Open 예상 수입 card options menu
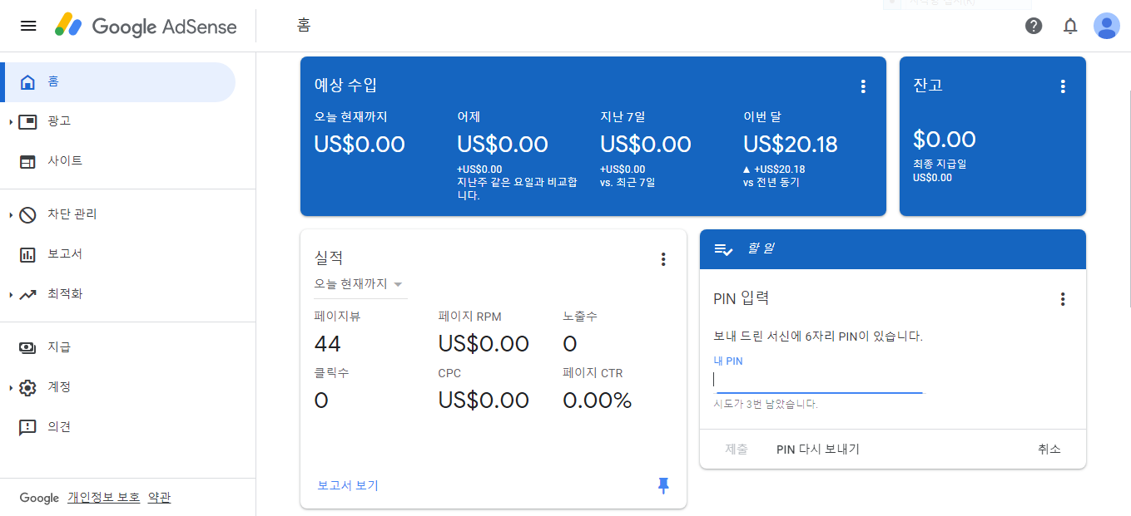1131x516 pixels. 863,86
